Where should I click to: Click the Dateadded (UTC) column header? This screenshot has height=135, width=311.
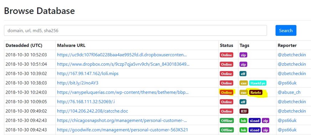point(24,45)
